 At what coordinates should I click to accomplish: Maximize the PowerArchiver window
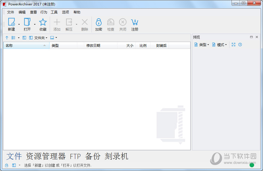244,3
